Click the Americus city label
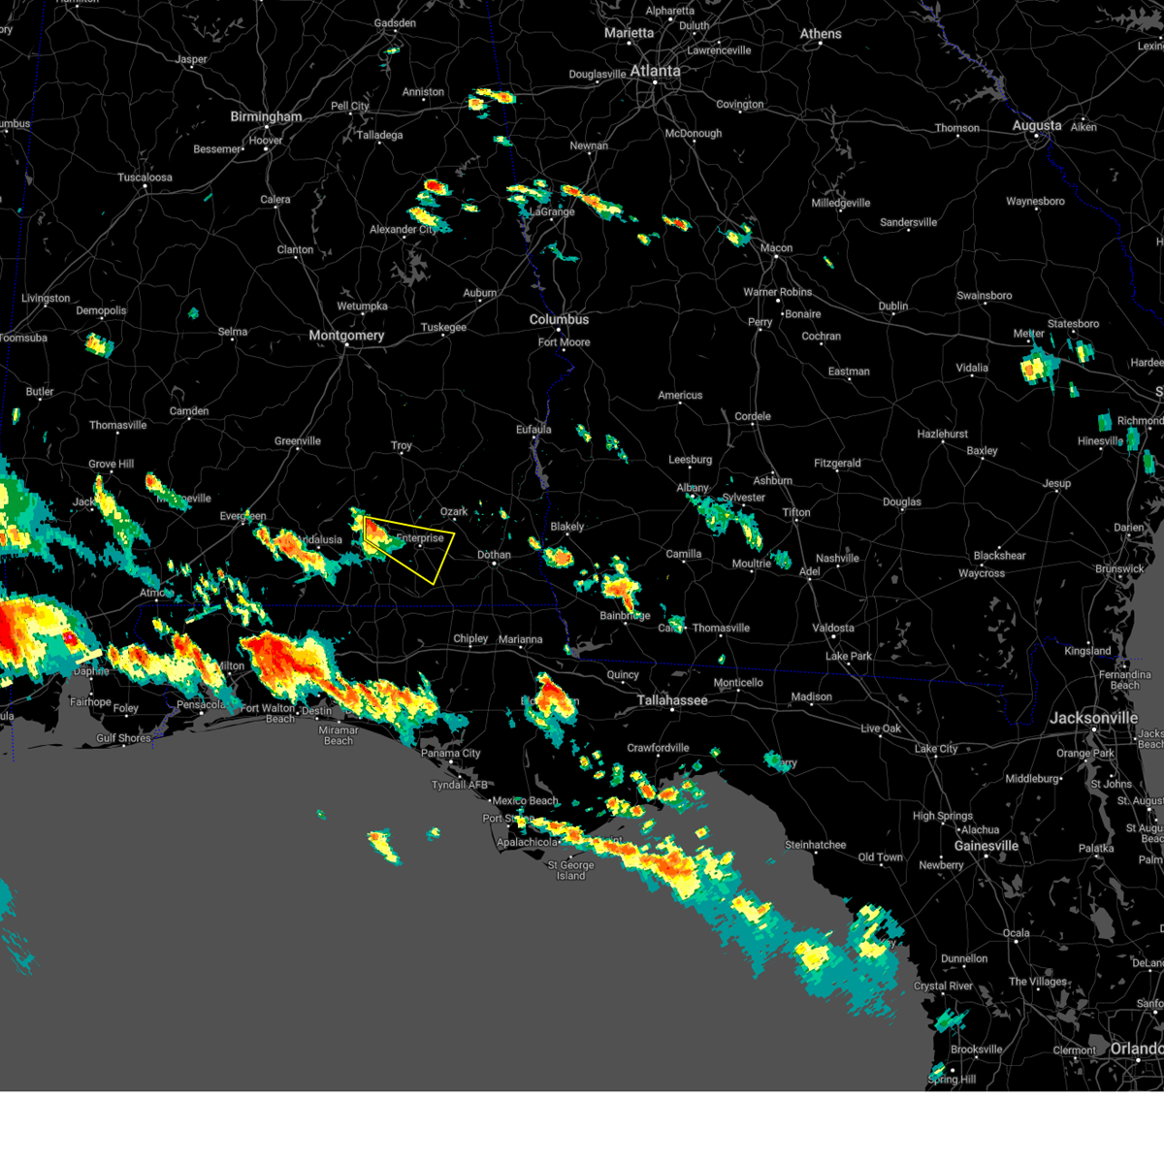The height and width of the screenshot is (1164, 1164). (x=680, y=396)
